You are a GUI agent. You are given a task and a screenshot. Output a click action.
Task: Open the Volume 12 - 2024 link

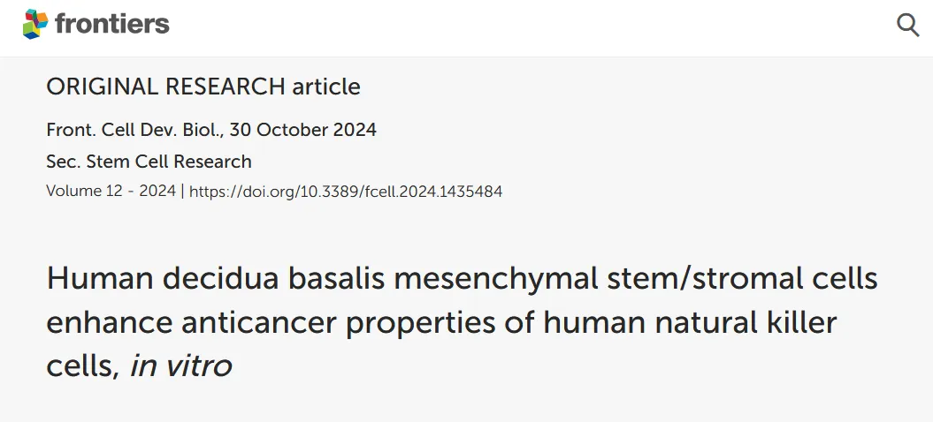point(111,191)
